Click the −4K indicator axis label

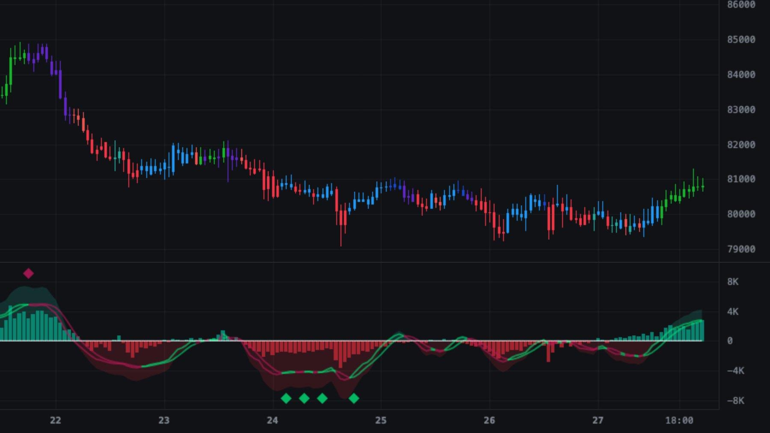point(735,371)
